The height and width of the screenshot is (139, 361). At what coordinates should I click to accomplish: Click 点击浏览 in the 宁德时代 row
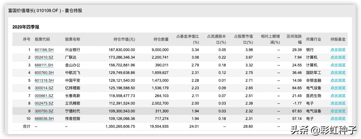click(x=338, y=111)
